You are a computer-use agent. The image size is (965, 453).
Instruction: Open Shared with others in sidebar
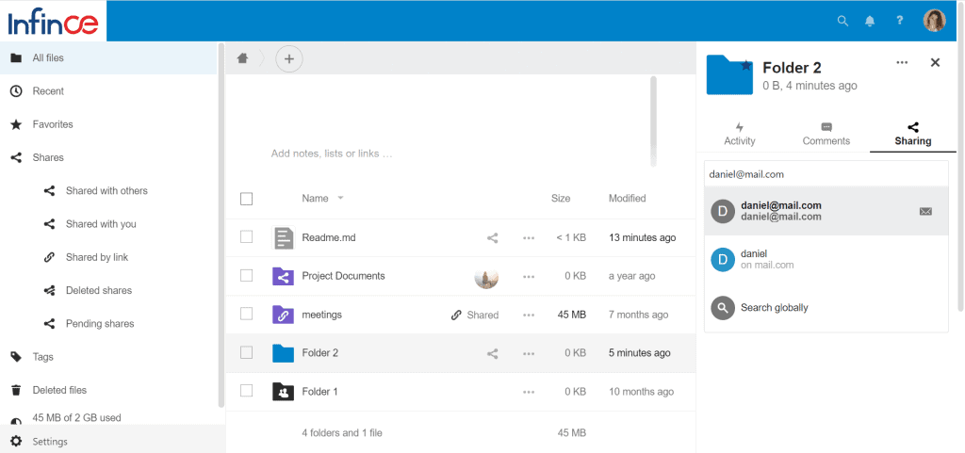click(x=106, y=191)
